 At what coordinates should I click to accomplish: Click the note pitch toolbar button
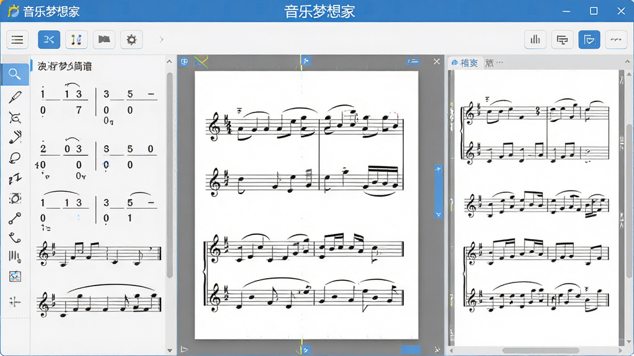click(x=76, y=40)
